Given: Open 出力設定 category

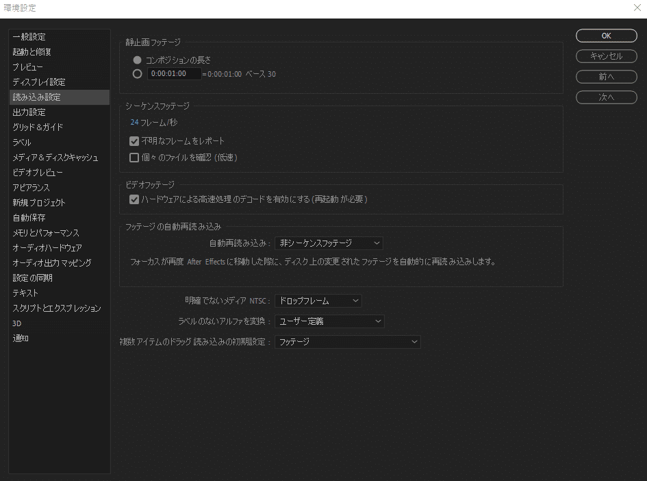Looking at the screenshot, I should point(60,112).
